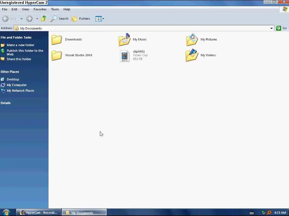This screenshot has height=216, width=289.
Task: Click the 4:15 AM clock
Action: point(280,213)
